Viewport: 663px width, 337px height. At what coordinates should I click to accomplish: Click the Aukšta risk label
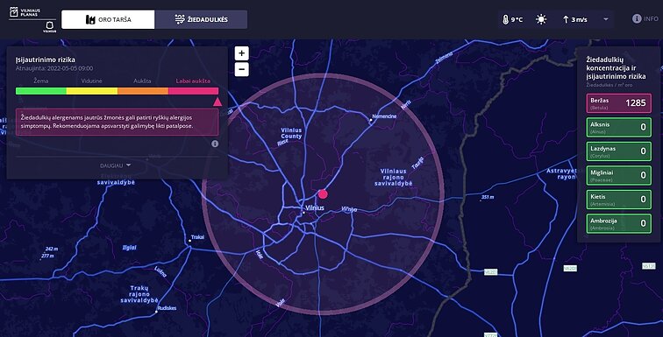[142, 81]
